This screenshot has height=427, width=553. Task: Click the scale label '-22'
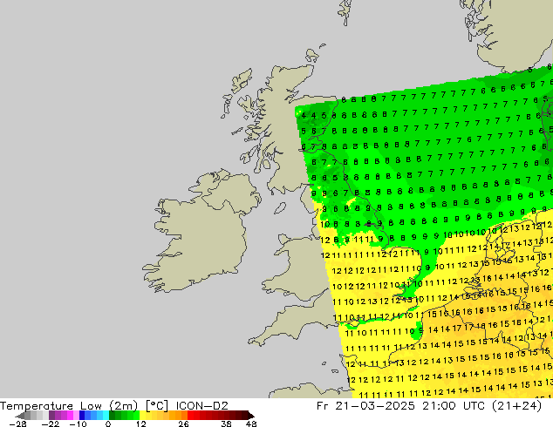(x=51, y=424)
